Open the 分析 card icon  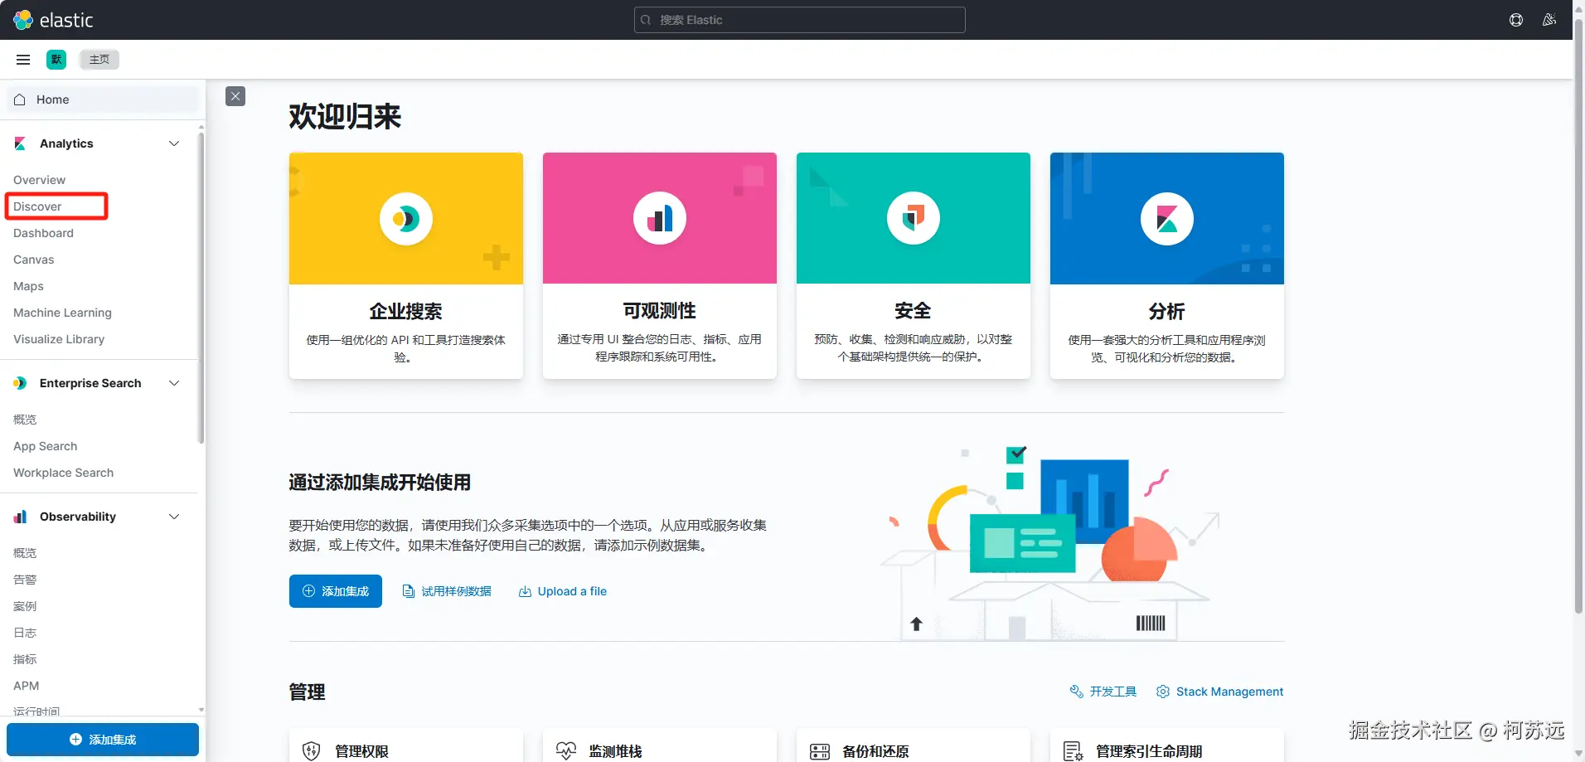click(1167, 219)
